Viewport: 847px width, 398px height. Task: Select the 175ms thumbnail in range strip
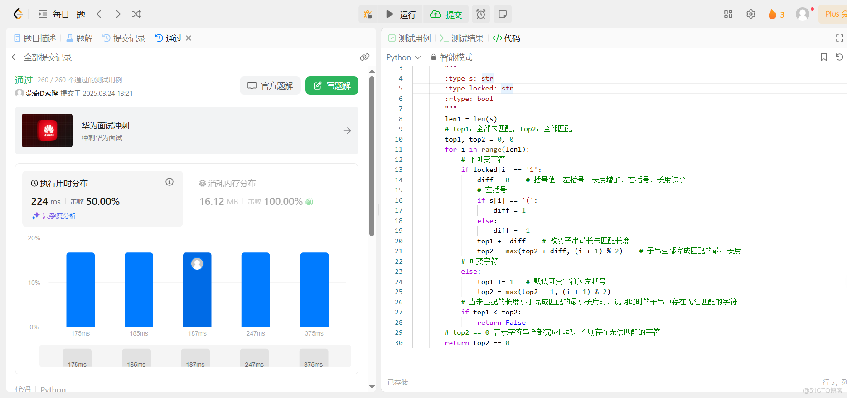tap(77, 358)
